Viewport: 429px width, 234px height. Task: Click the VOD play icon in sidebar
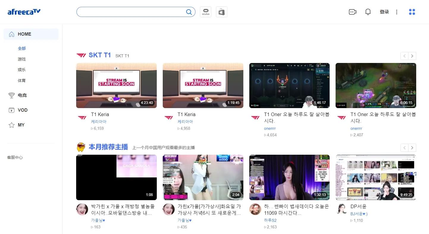pyautogui.click(x=12, y=110)
